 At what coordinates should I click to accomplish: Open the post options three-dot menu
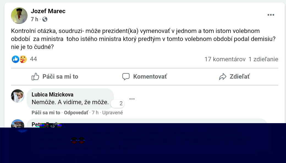271,15
